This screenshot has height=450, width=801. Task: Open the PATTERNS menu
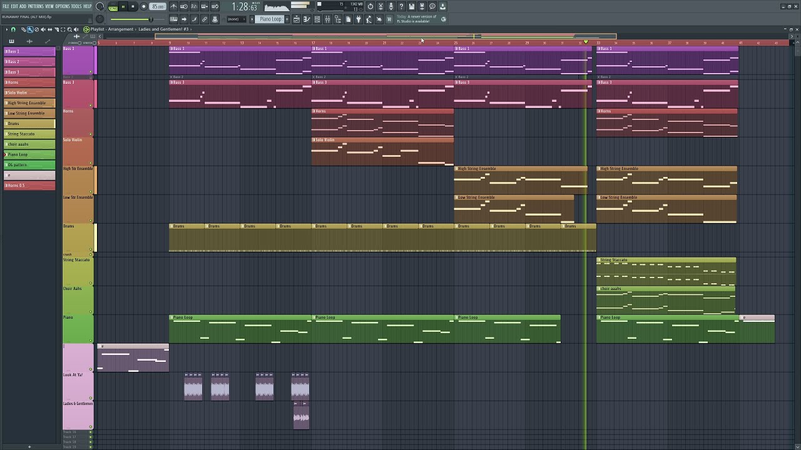36,6
